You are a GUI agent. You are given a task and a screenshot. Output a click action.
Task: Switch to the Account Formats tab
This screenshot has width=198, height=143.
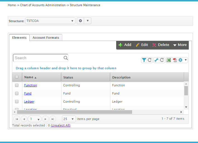coord(46,38)
